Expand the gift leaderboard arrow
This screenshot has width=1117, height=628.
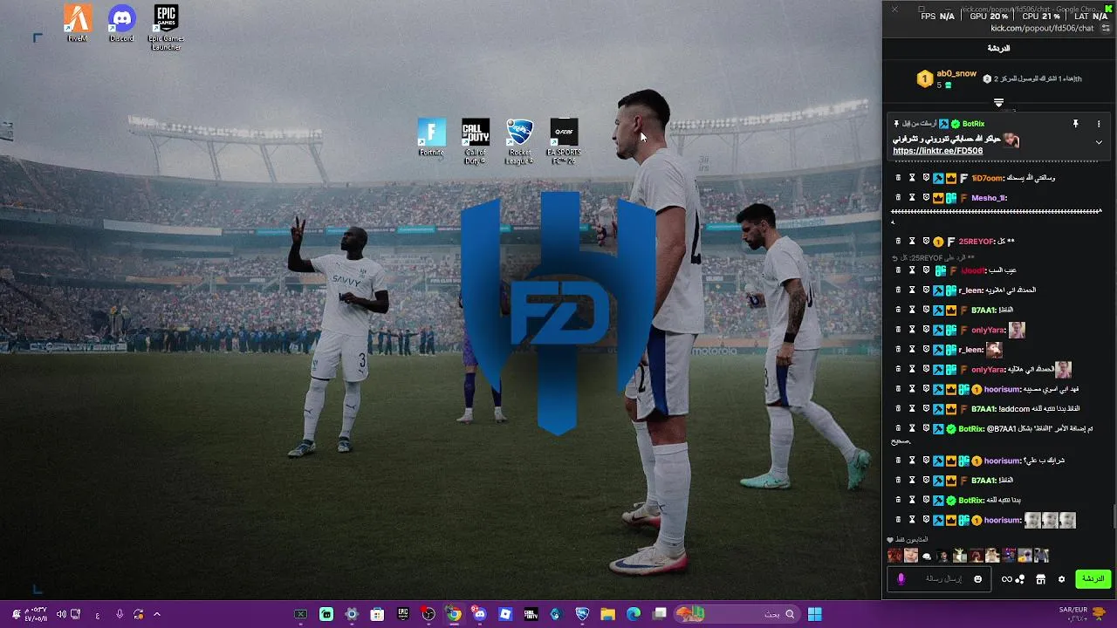[x=998, y=102]
